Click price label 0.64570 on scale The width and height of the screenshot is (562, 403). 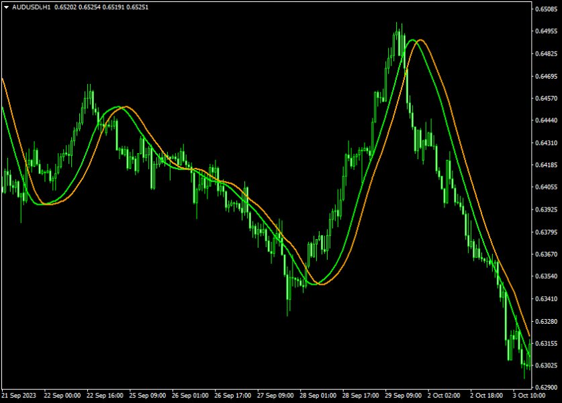tap(547, 98)
